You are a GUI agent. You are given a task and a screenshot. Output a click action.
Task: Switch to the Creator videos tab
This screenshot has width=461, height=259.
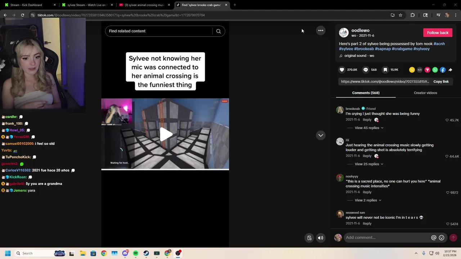[425, 93]
